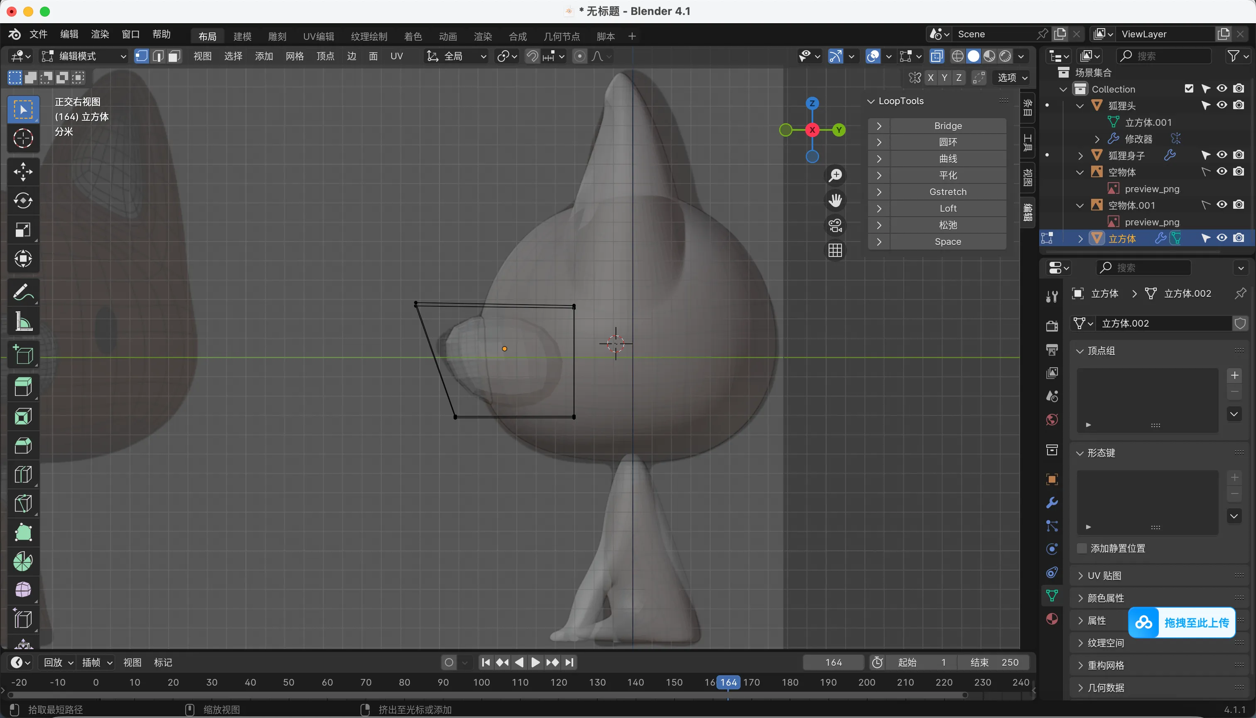This screenshot has height=718, width=1256.
Task: Hide 狐狸头 object with eye icon
Action: pos(1222,105)
